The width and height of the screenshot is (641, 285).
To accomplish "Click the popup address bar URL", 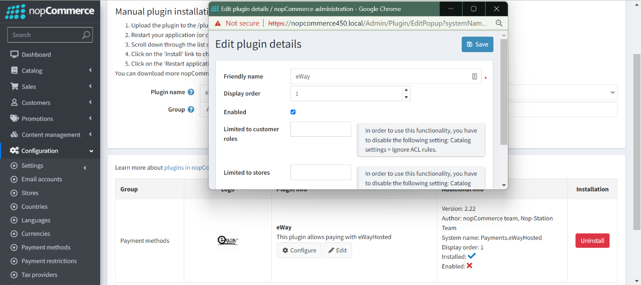I will (378, 23).
